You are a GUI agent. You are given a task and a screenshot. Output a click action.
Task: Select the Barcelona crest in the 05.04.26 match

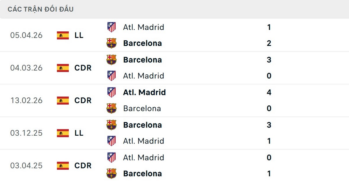point(111,43)
